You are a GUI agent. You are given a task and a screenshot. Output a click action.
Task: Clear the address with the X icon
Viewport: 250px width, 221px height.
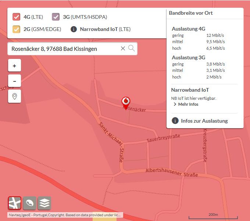pos(123,48)
